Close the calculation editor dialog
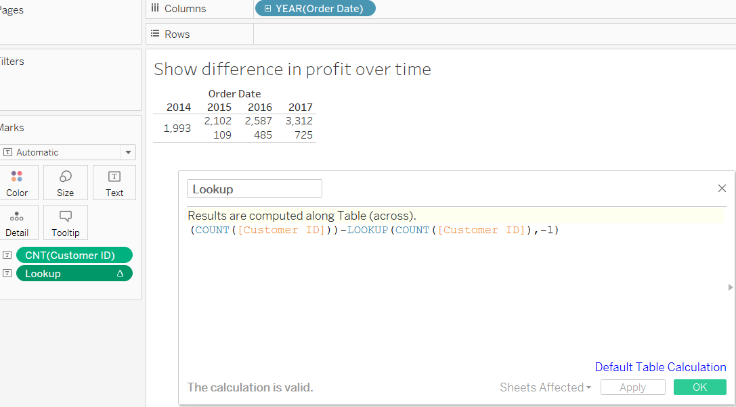Viewport: 736px width, 407px height. click(722, 189)
